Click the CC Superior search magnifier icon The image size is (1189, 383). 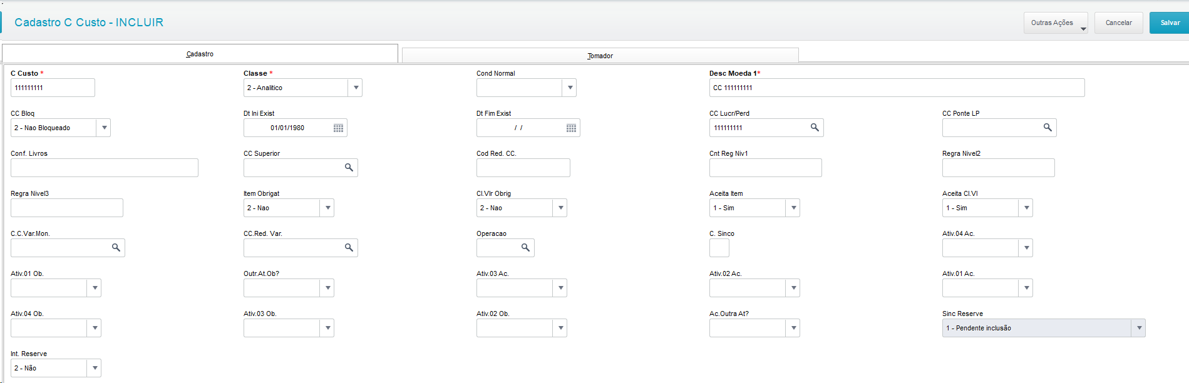[349, 168]
